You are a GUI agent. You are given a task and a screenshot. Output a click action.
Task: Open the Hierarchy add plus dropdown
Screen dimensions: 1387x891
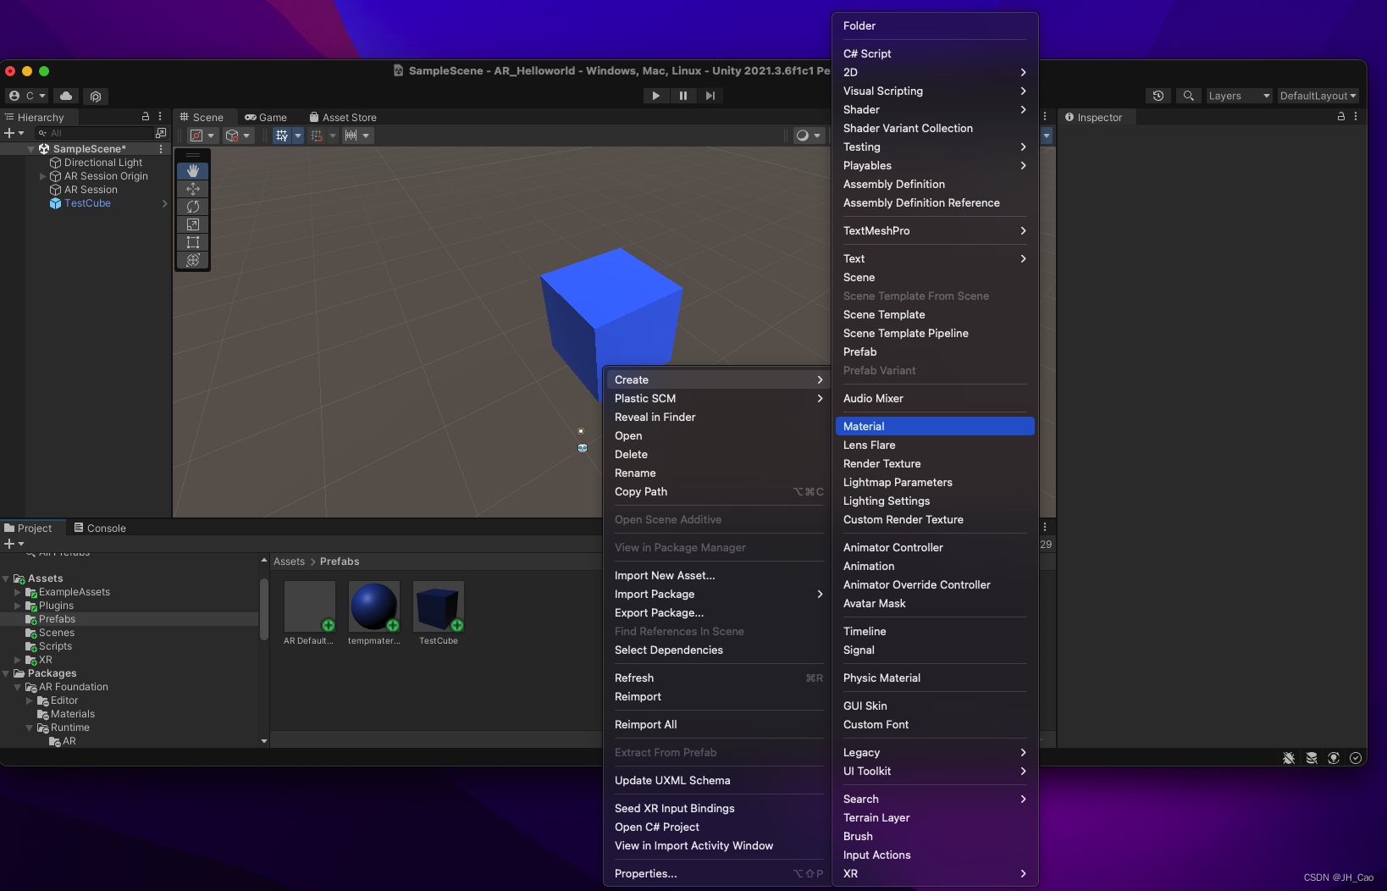14,133
